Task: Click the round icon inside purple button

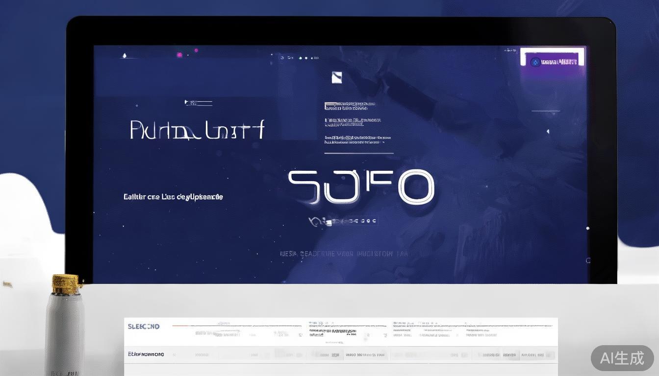Action: 535,62
